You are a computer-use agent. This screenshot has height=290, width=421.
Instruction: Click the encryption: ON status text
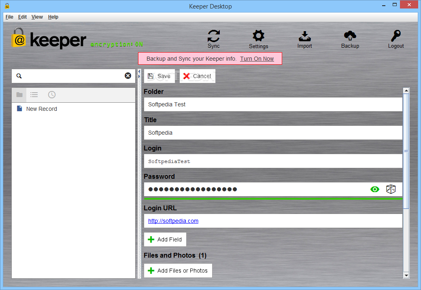pyautogui.click(x=117, y=44)
